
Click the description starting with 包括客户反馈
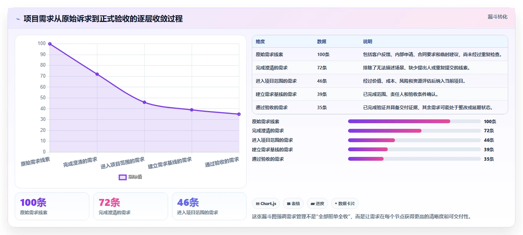point(432,55)
